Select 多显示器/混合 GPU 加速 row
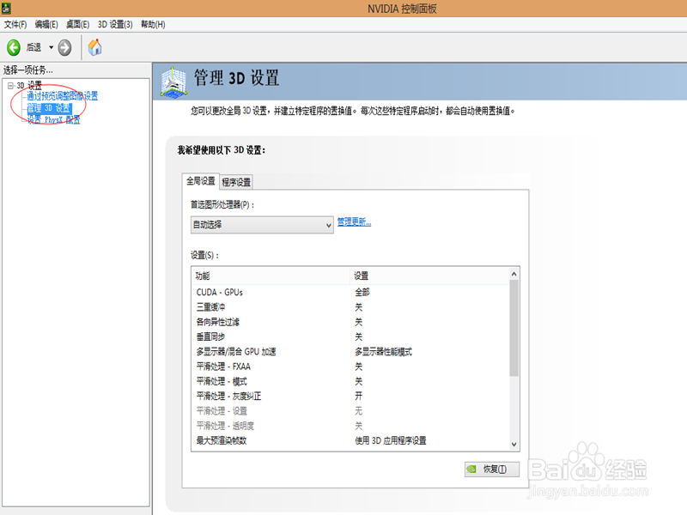The image size is (687, 515). point(350,352)
